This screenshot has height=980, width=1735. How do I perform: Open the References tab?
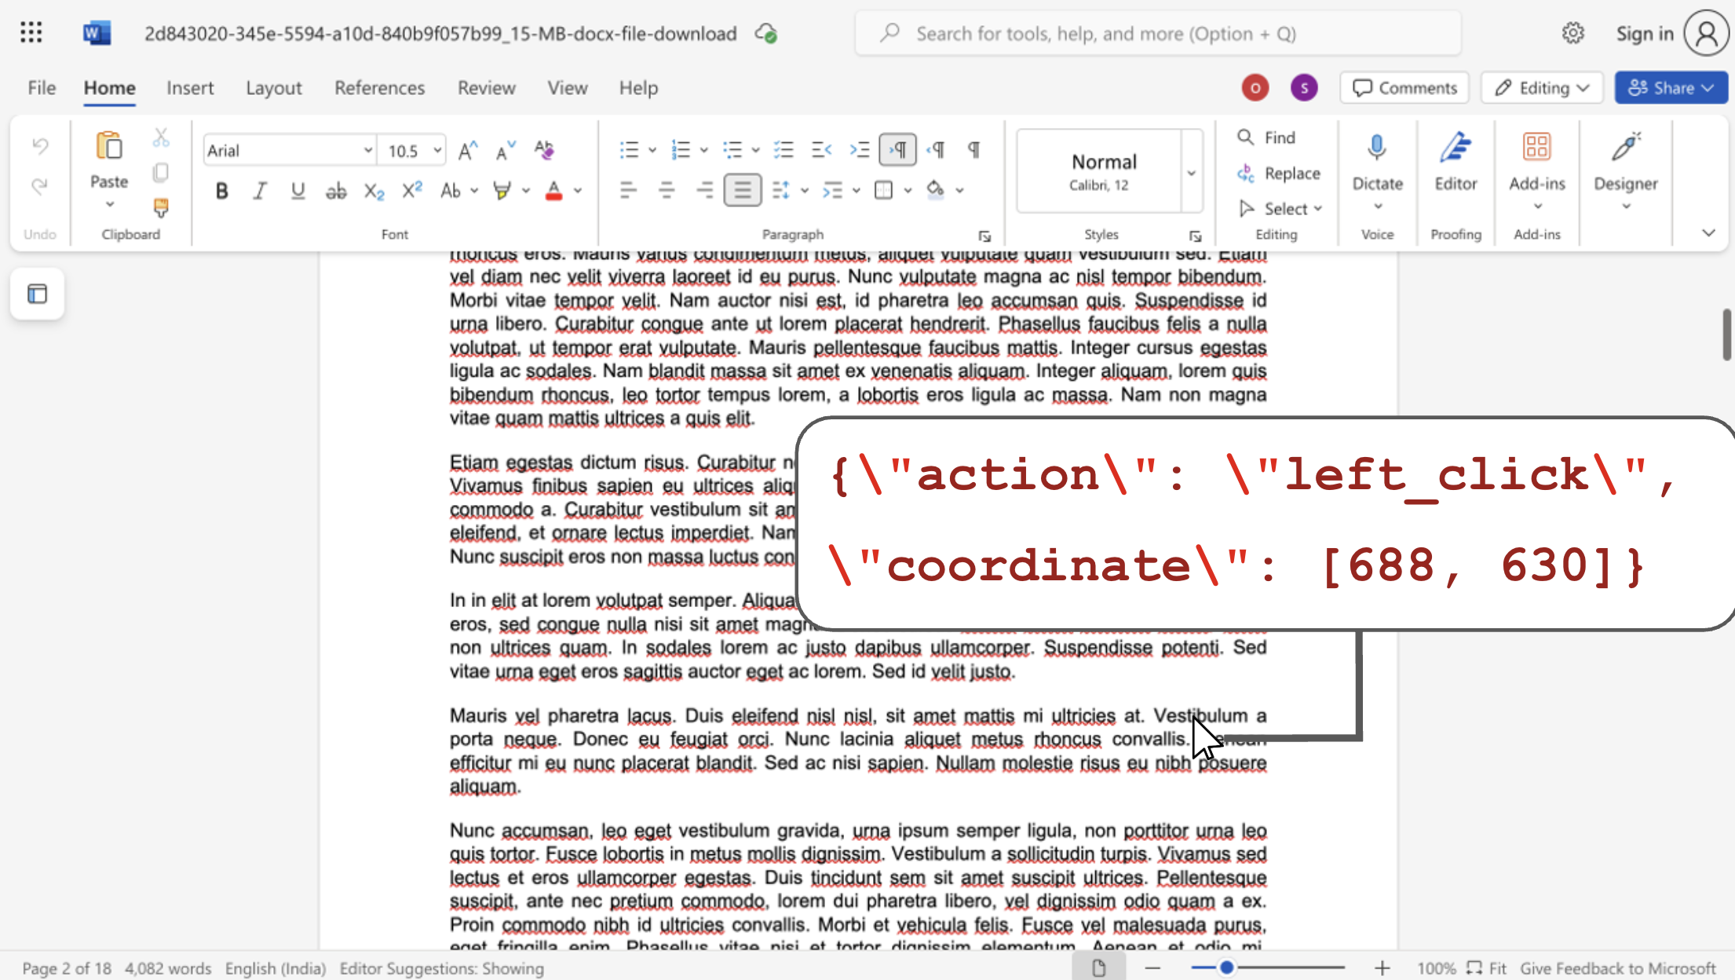click(x=379, y=88)
